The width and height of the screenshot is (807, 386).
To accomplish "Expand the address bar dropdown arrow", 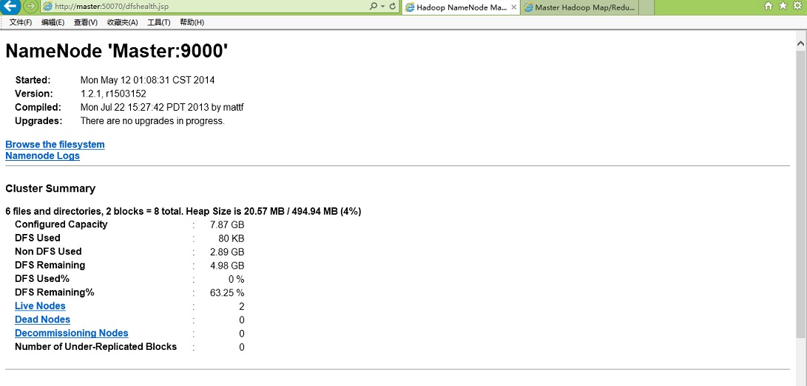I will (382, 7).
